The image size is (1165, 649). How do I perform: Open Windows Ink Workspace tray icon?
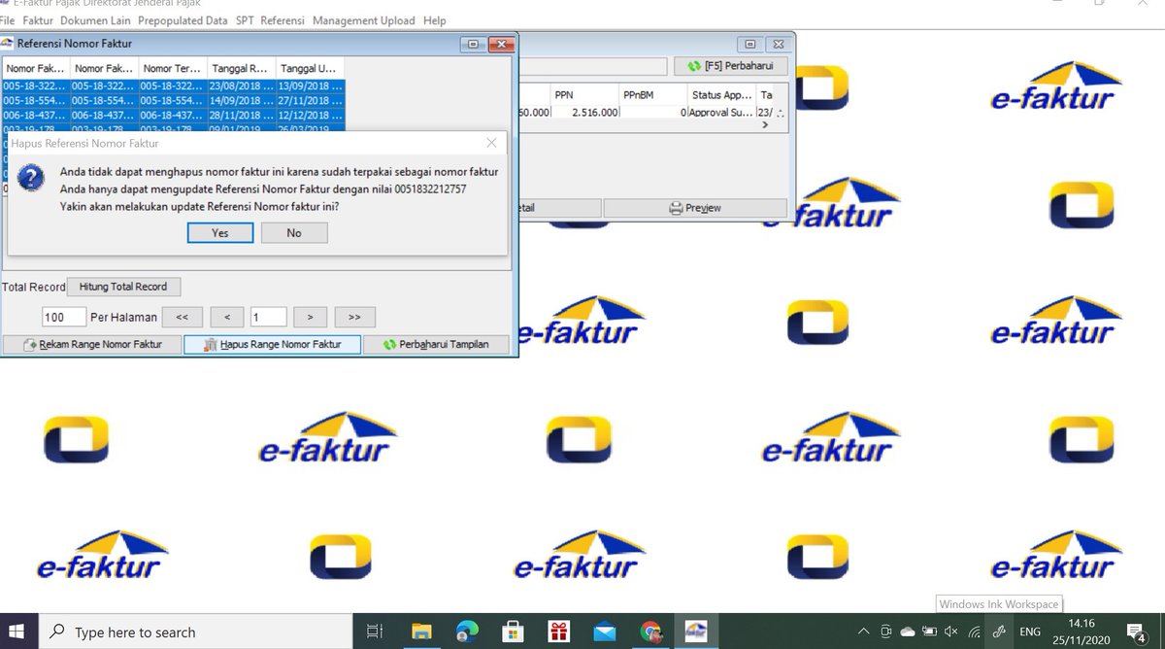[998, 632]
